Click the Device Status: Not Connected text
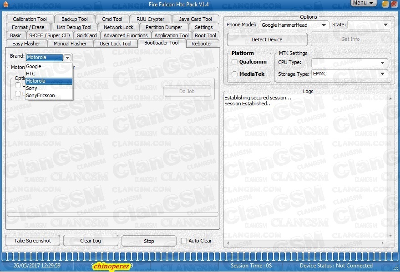This screenshot has height=272, width=400. coord(336,266)
